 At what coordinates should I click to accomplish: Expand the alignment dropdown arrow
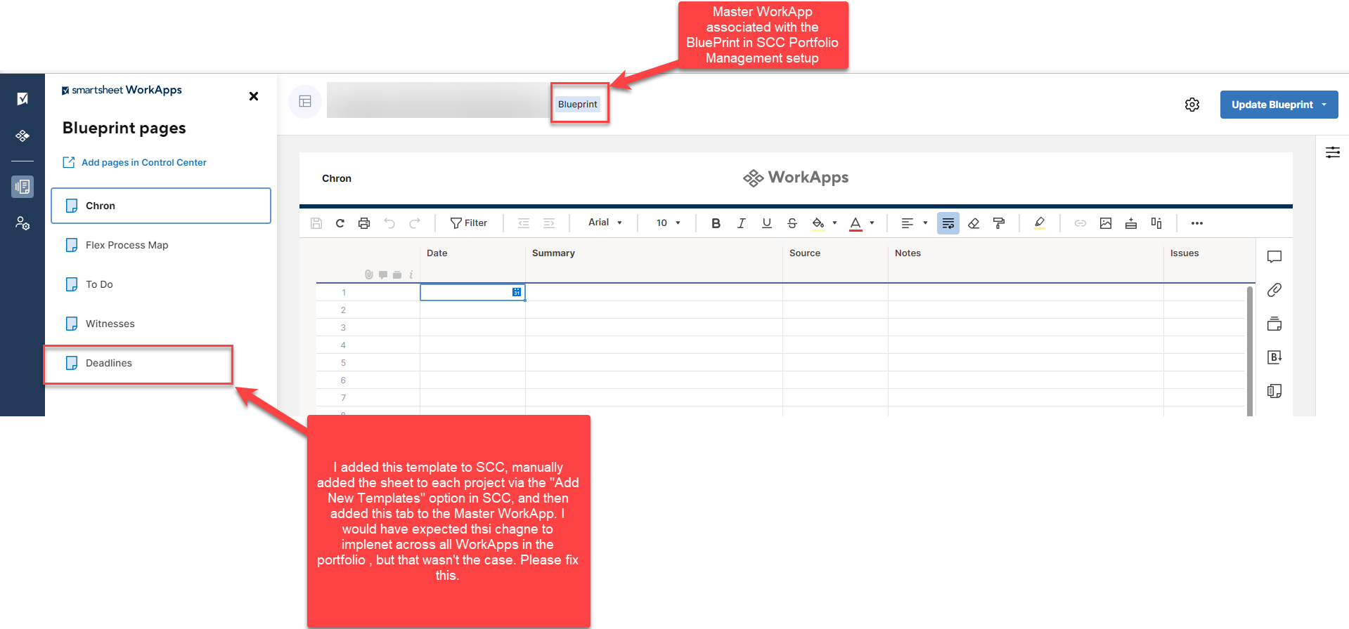925,223
